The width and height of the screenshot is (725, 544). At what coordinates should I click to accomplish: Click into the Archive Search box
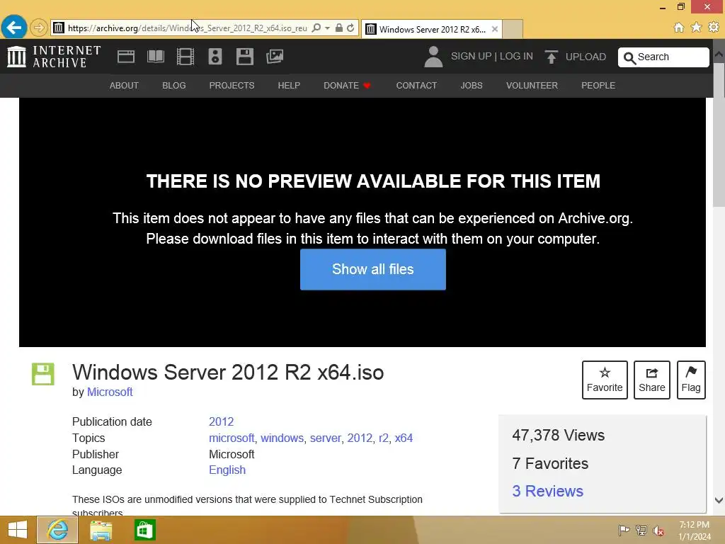(663, 57)
